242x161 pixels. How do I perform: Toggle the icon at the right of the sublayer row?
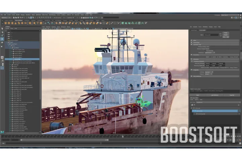point(239,114)
